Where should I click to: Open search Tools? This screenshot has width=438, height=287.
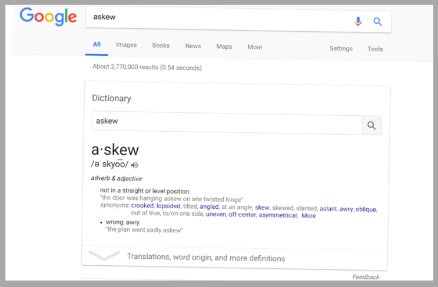[375, 49]
